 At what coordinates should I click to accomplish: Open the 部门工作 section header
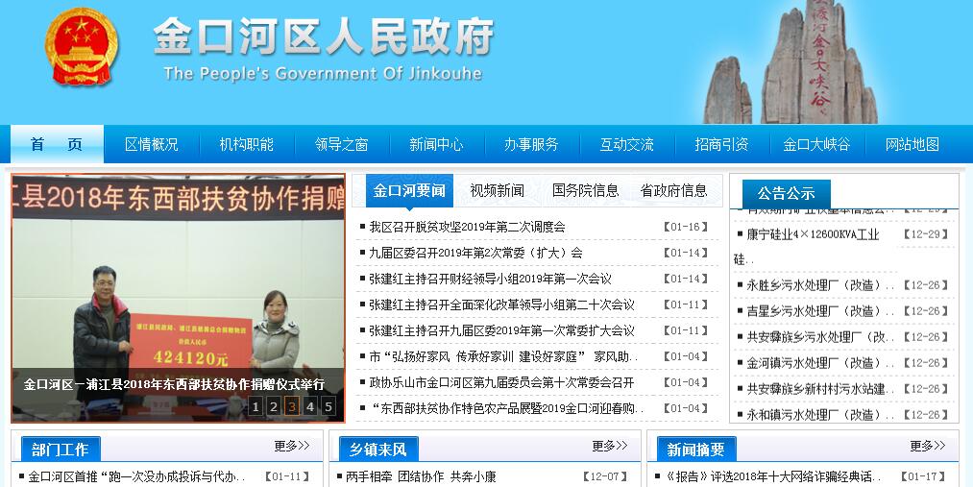point(61,450)
